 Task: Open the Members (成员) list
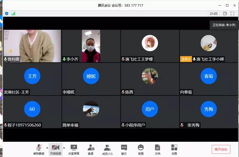107,149
